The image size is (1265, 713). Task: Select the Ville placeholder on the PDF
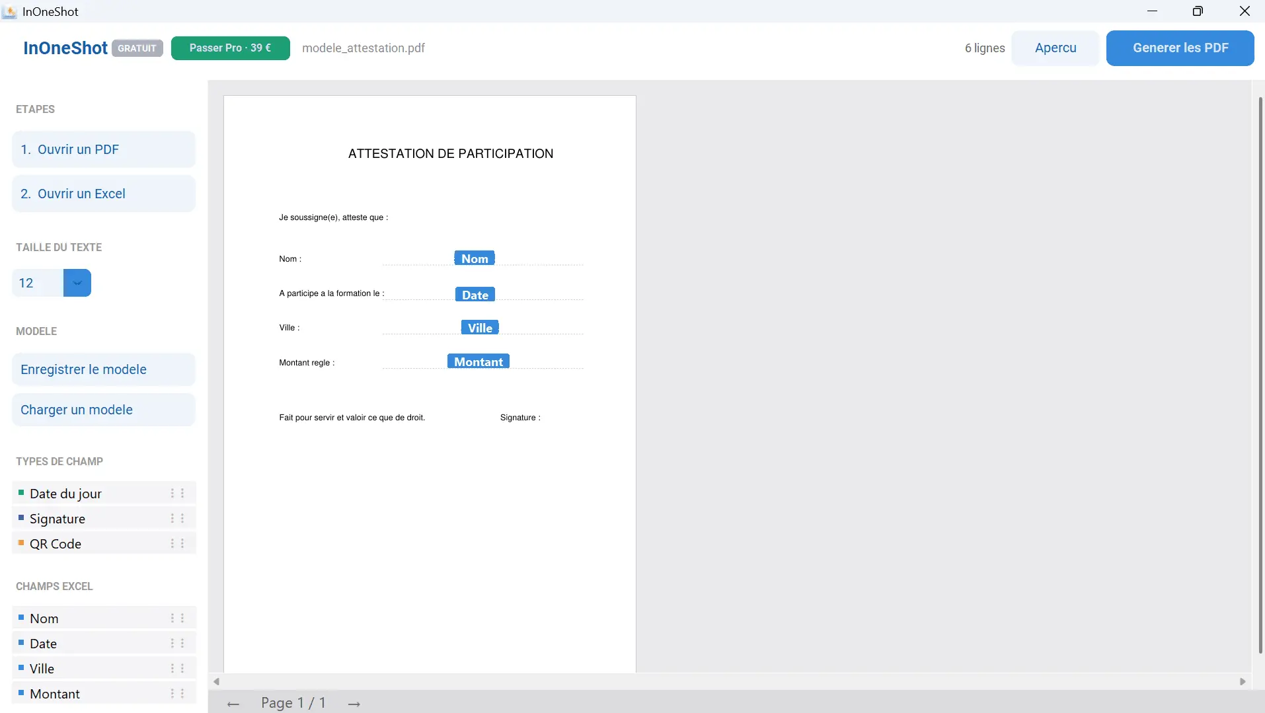click(x=480, y=328)
